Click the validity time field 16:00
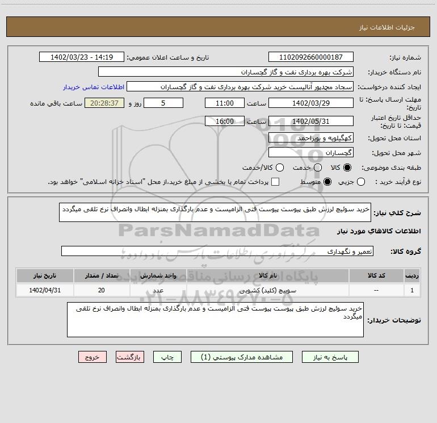This screenshot has width=437, height=423. tap(225, 121)
